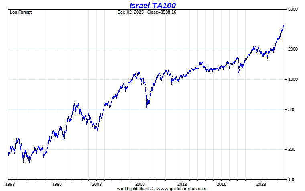Click the 2018 x-axis label

click(222, 184)
